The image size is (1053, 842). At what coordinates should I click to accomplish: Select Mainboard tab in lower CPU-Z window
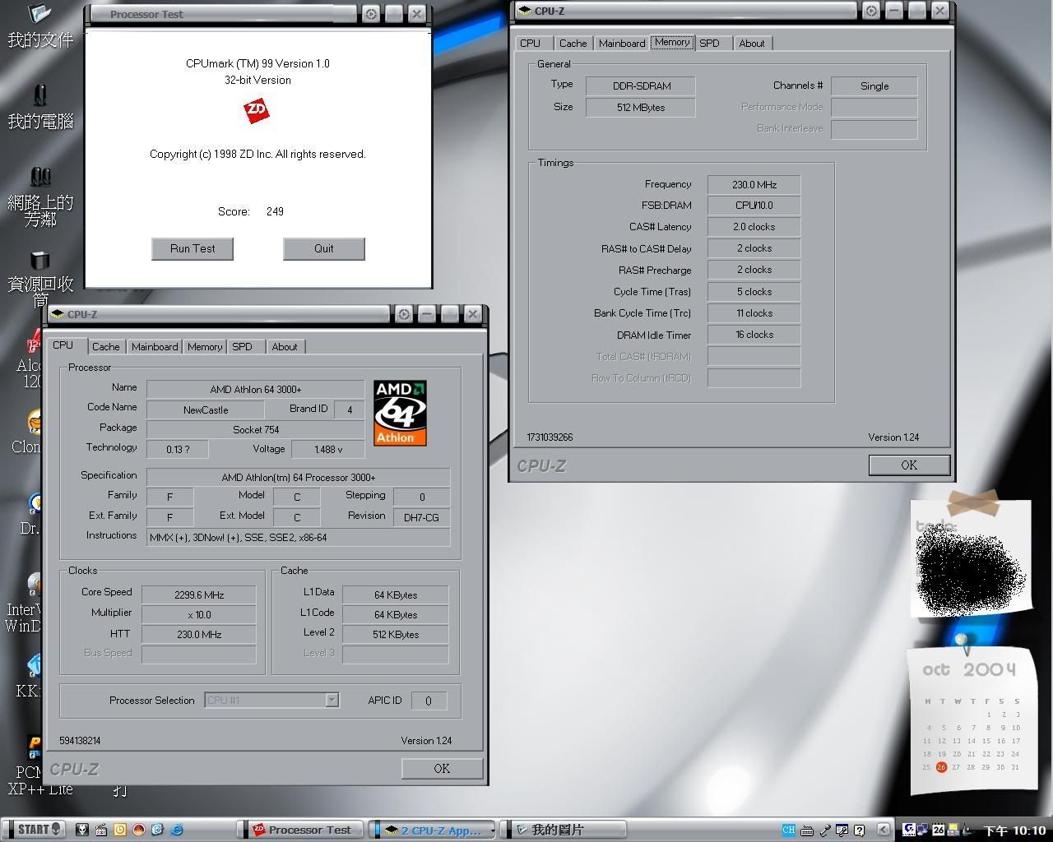[155, 347]
